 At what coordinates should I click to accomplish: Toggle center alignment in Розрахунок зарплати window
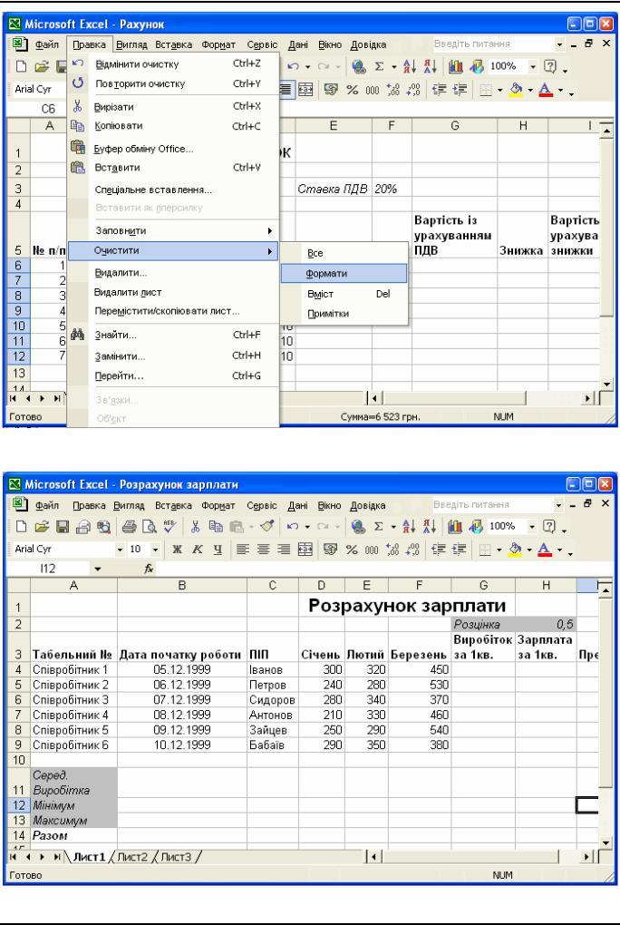click(x=263, y=550)
